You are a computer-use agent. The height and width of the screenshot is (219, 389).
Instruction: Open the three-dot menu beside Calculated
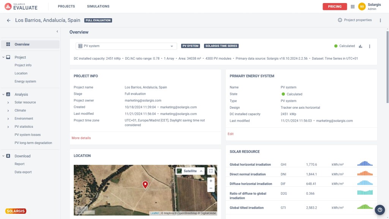(x=369, y=46)
